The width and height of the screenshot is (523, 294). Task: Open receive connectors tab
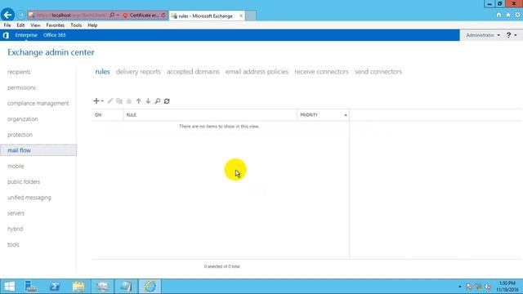321,72
